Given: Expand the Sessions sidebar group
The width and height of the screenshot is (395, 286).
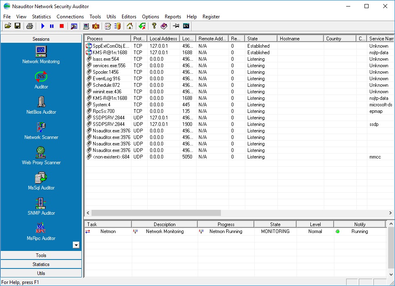Looking at the screenshot, I should pyautogui.click(x=41, y=39).
